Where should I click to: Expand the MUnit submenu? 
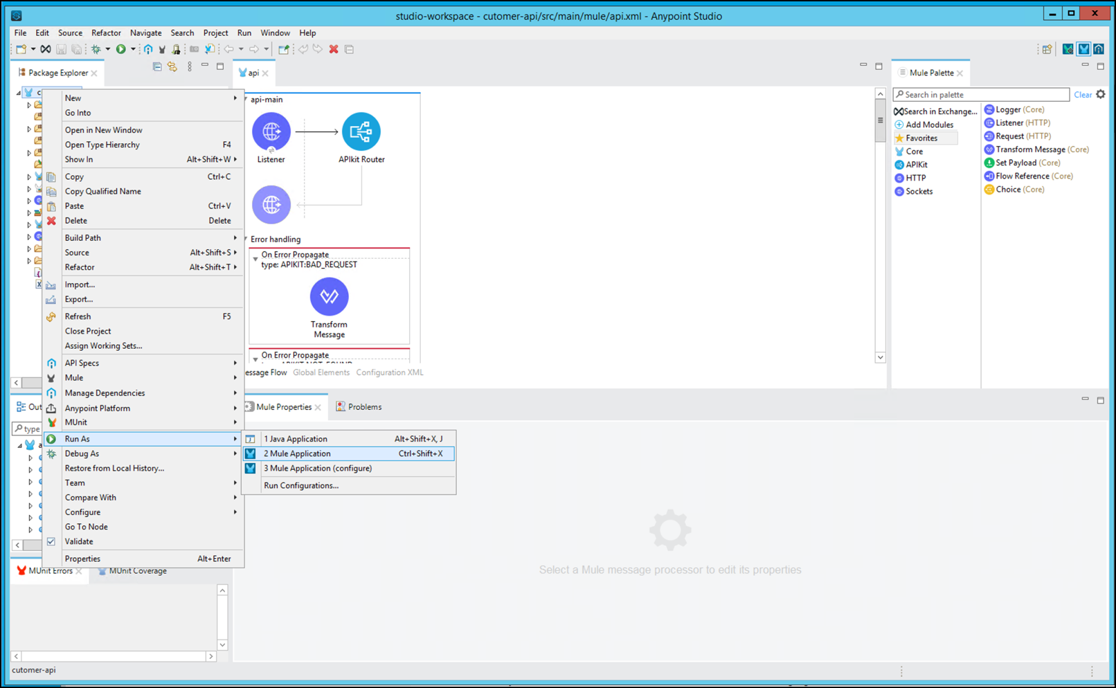(143, 422)
